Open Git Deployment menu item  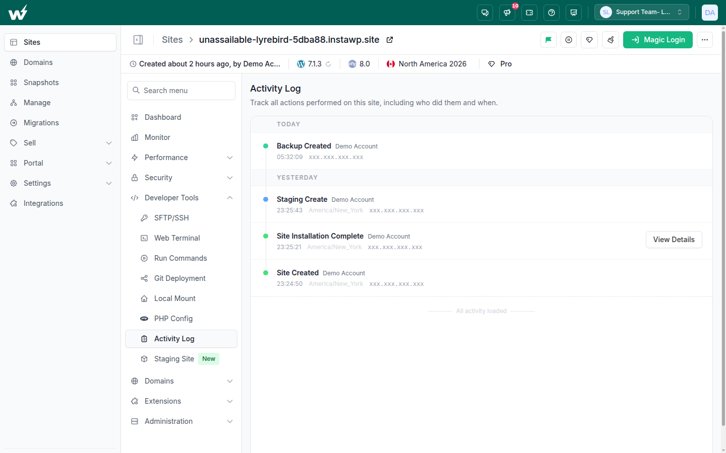pos(181,278)
